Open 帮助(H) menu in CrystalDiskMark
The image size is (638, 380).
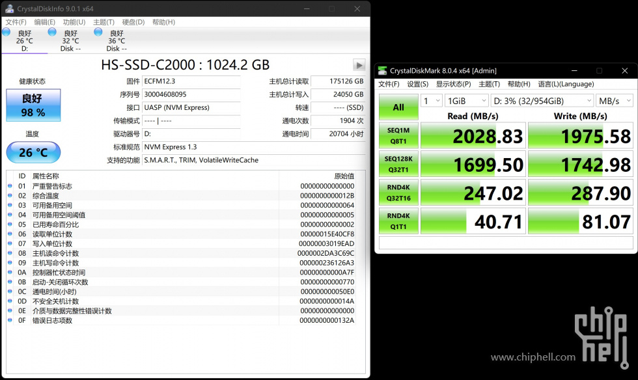[x=519, y=84]
